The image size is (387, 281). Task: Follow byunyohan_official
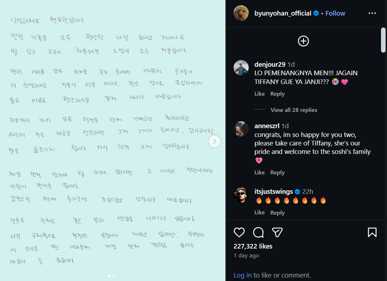point(335,13)
